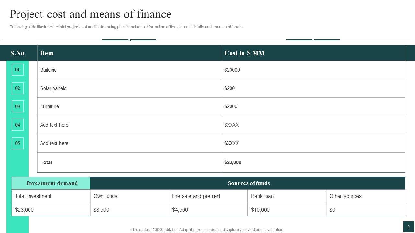Click the 03 serial number box
The width and height of the screenshot is (415, 233).
18,106
